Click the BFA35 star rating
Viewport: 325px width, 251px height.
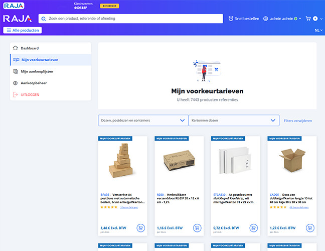(109, 207)
